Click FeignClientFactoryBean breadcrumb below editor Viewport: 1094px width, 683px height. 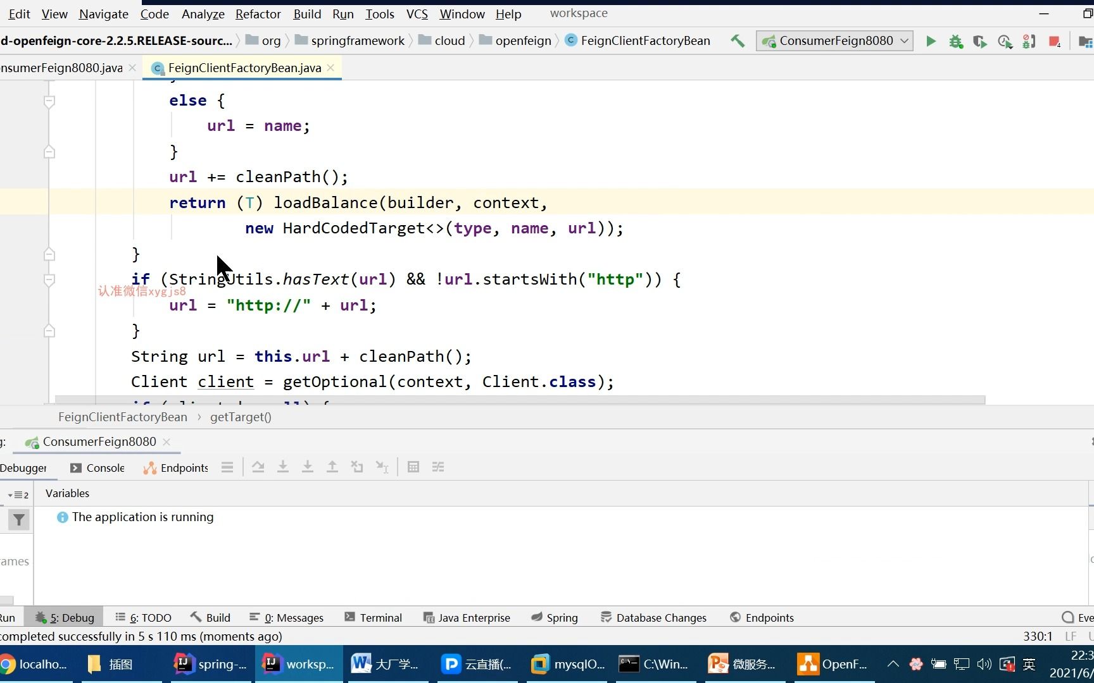coord(123,417)
